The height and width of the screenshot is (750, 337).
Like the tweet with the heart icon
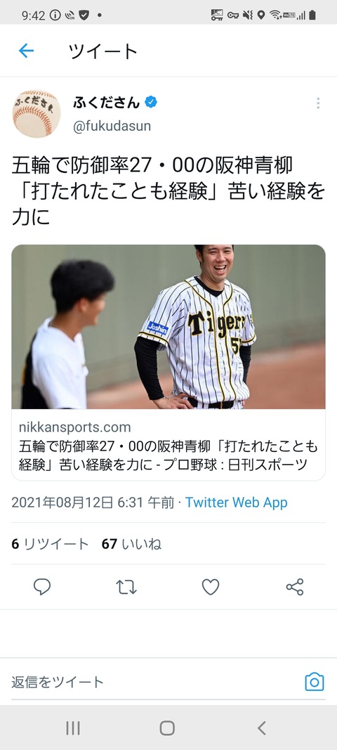pos(211,587)
